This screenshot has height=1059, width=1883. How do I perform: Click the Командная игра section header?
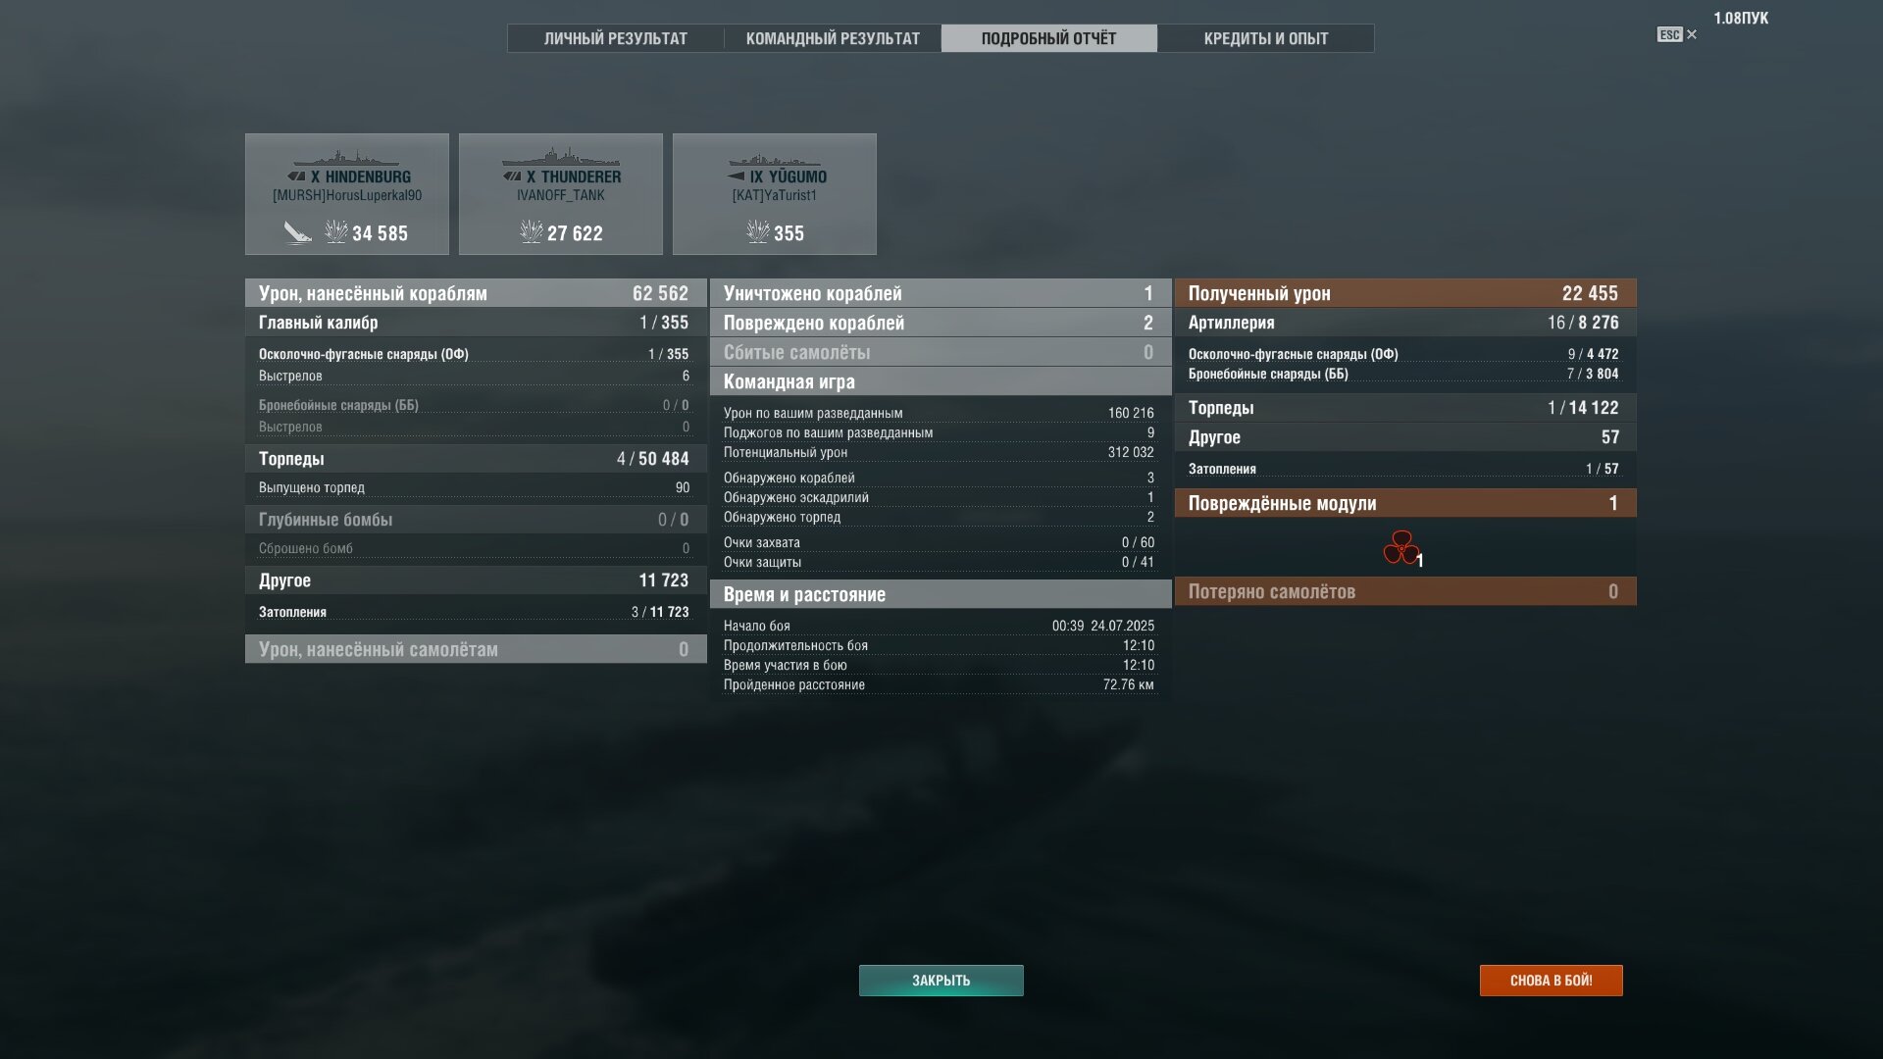coord(941,381)
